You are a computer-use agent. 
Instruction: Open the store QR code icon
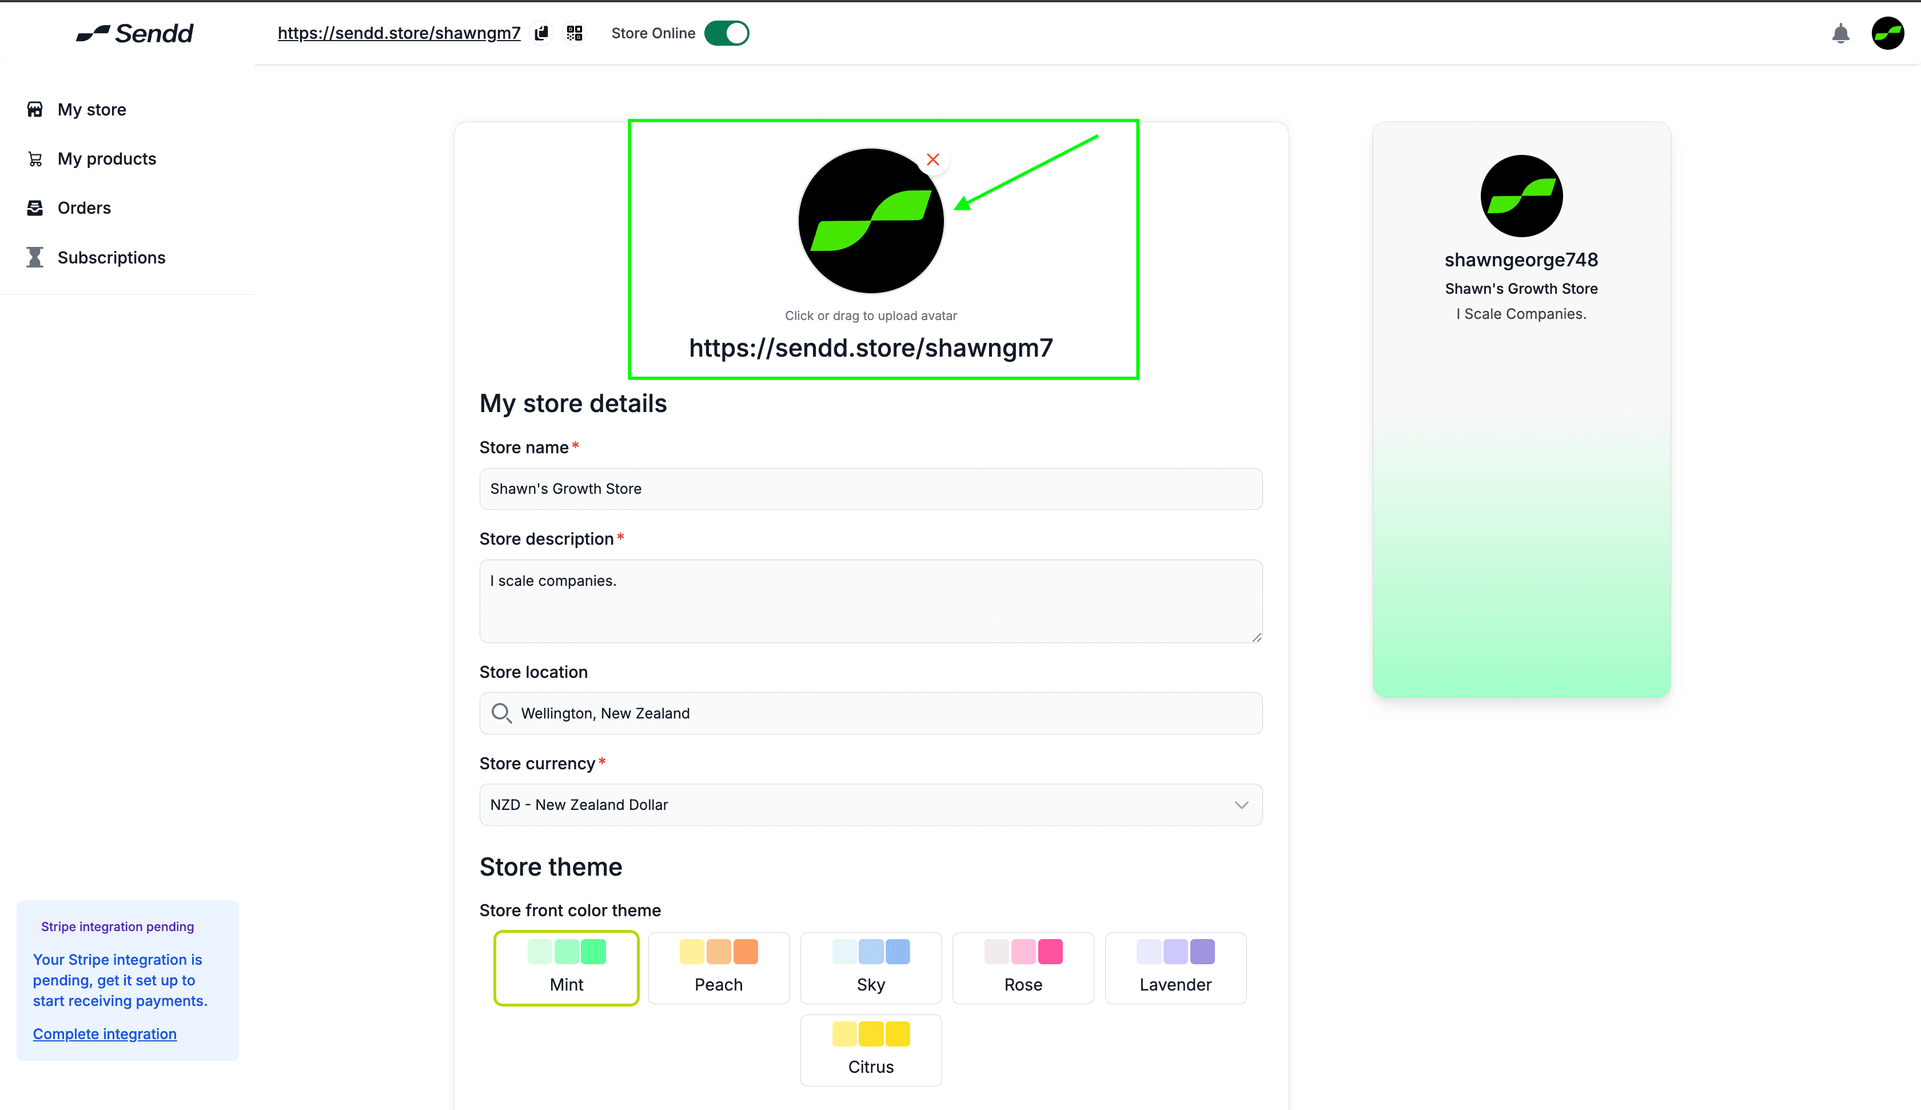point(574,33)
